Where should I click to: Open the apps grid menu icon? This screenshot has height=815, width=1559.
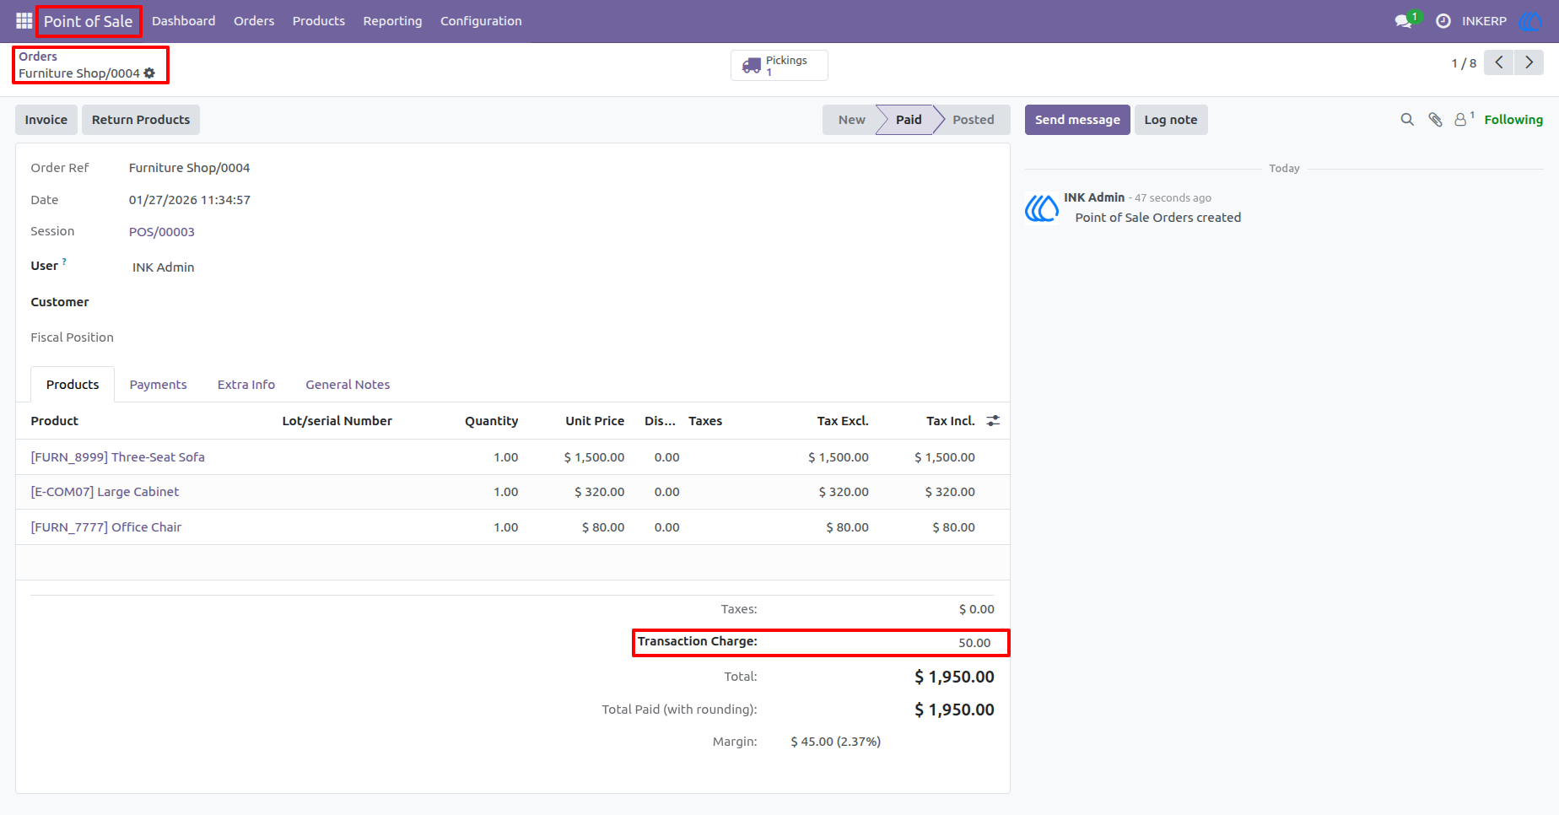[24, 20]
